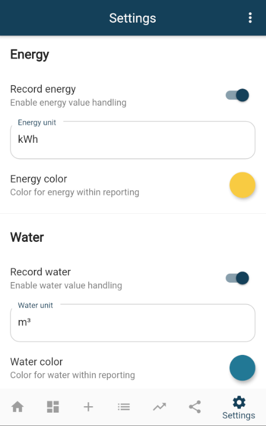Click the Water color setting text

[36, 362]
